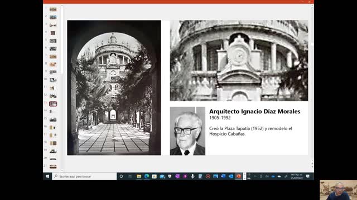Open the Word icon on taskbar
357x200 pixels.
point(223,176)
